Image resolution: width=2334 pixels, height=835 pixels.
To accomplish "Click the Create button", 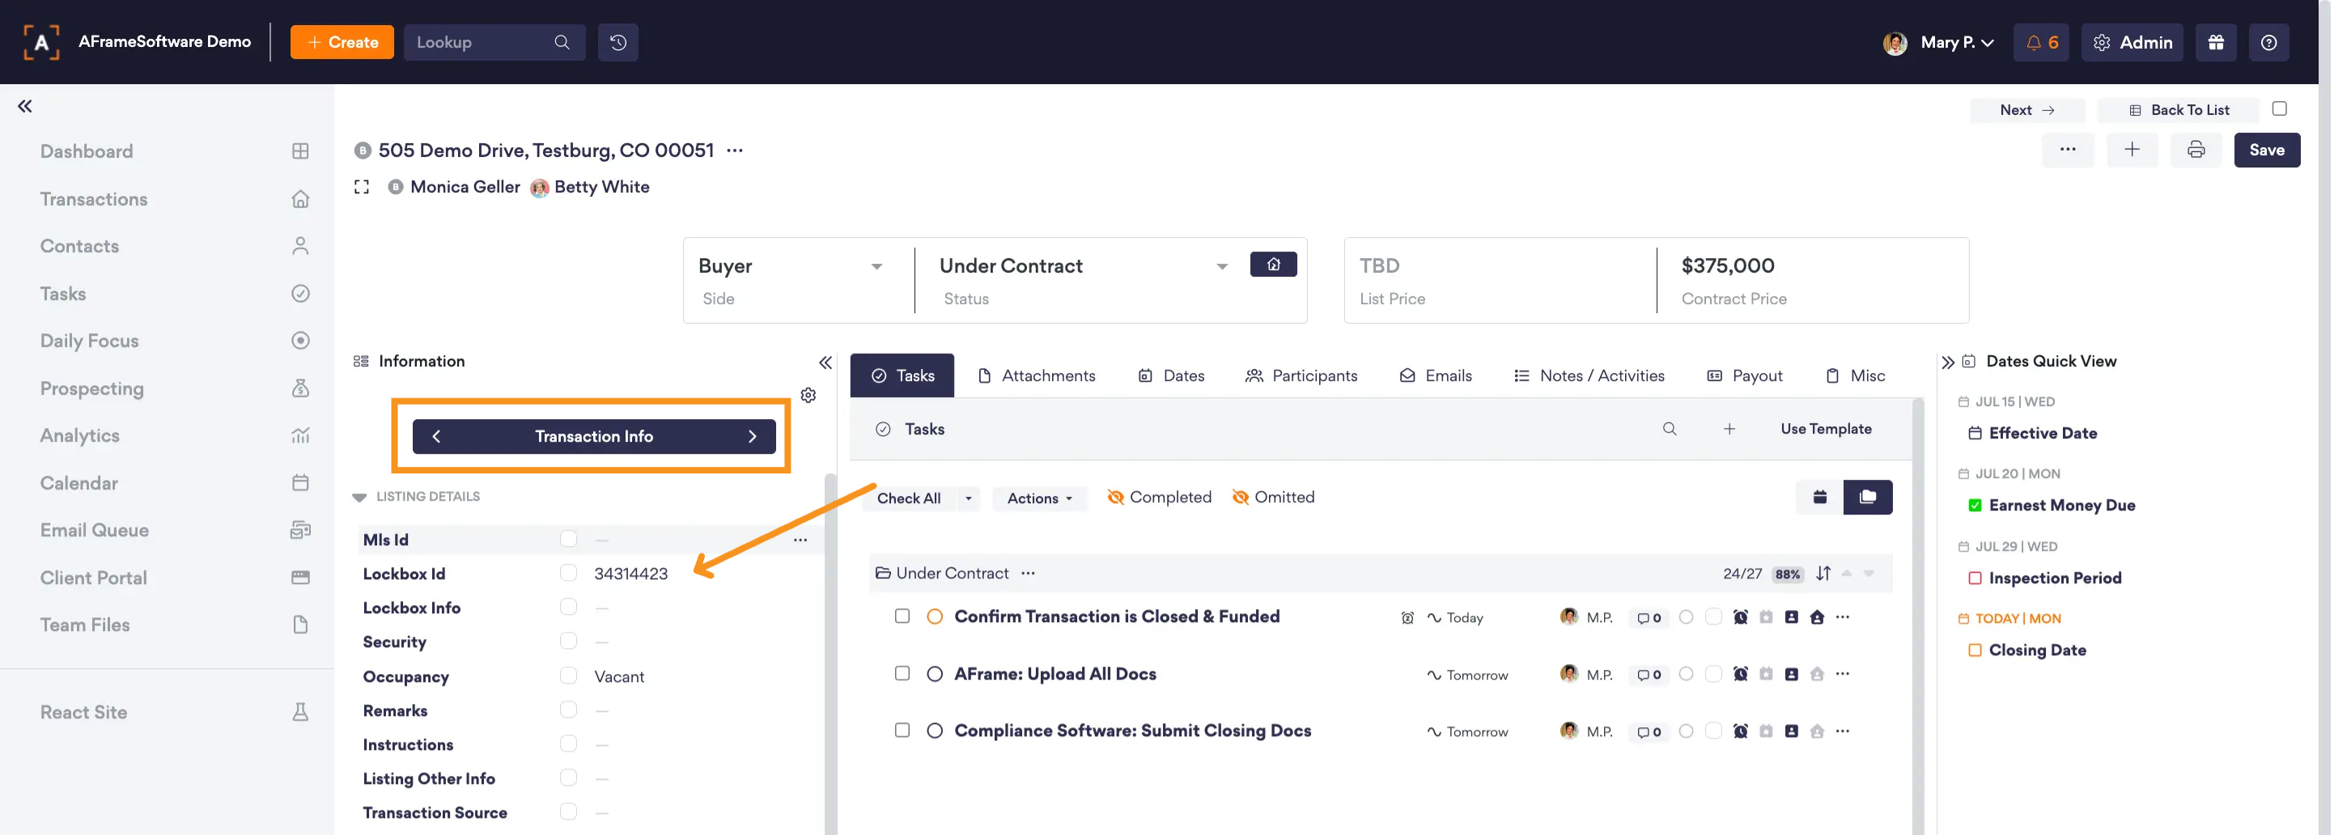I will click(x=342, y=43).
